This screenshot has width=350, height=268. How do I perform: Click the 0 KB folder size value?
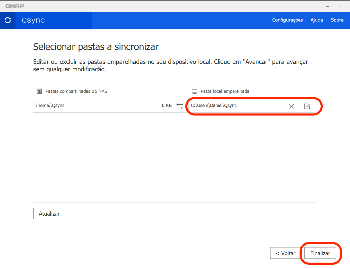(x=167, y=106)
